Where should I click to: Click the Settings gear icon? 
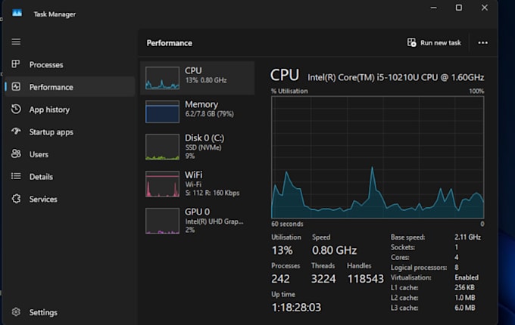16,312
